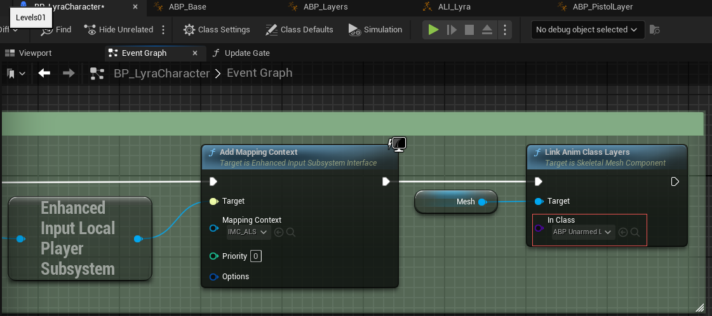Use selected asset for Mapping Context
The image size is (712, 316).
tap(279, 232)
